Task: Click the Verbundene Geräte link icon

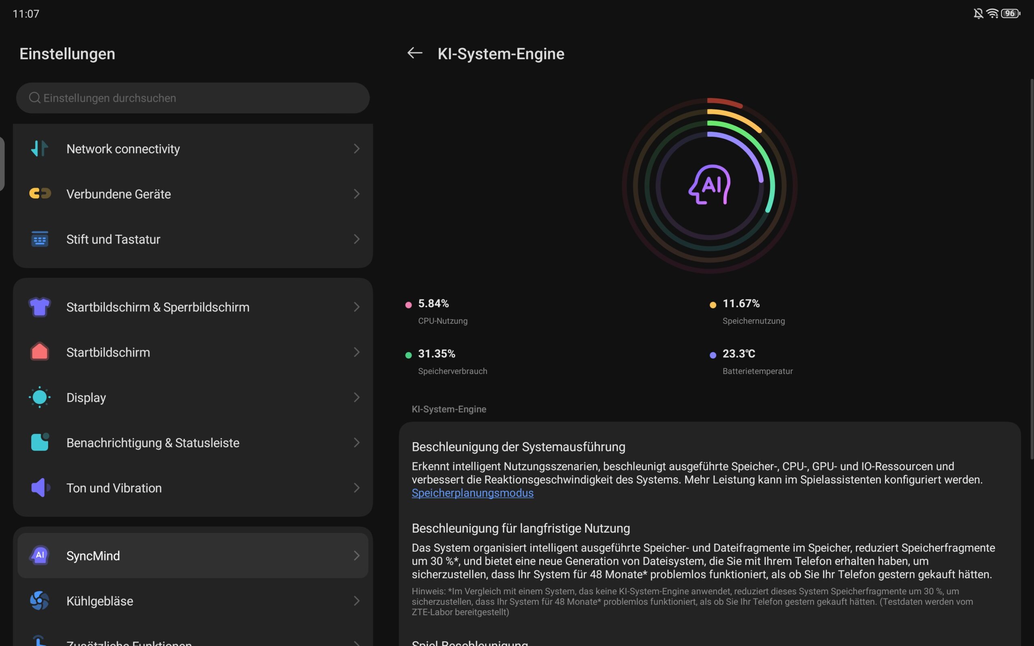Action: 40,193
